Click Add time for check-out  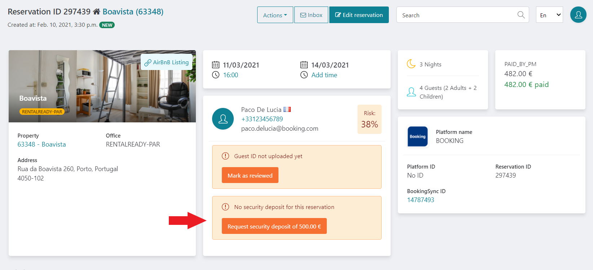pyautogui.click(x=324, y=75)
